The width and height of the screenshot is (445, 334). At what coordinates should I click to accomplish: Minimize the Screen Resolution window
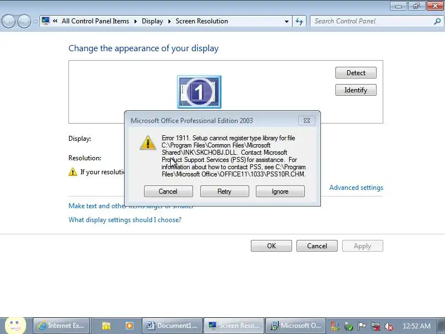(399, 6)
